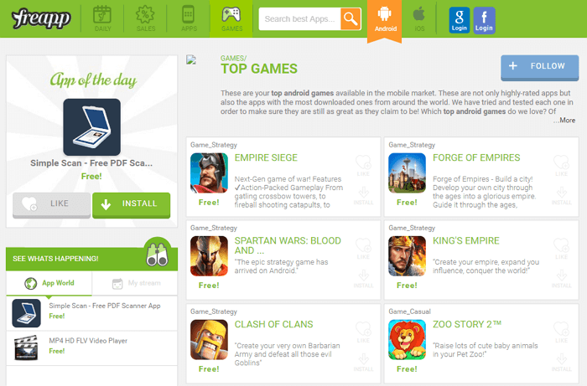The height and width of the screenshot is (386, 587).
Task: Follow the Top Games category
Action: pyautogui.click(x=539, y=67)
